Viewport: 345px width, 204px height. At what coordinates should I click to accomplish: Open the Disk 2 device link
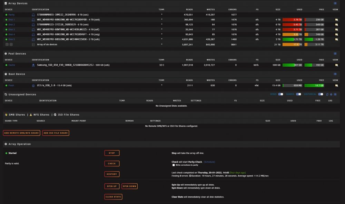pos(11,25)
